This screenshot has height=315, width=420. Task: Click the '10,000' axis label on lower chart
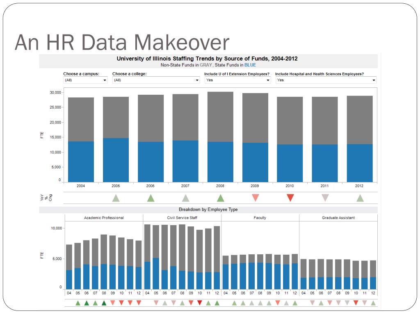[57, 228]
